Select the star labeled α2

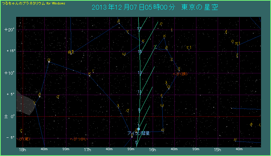tap(71, 52)
